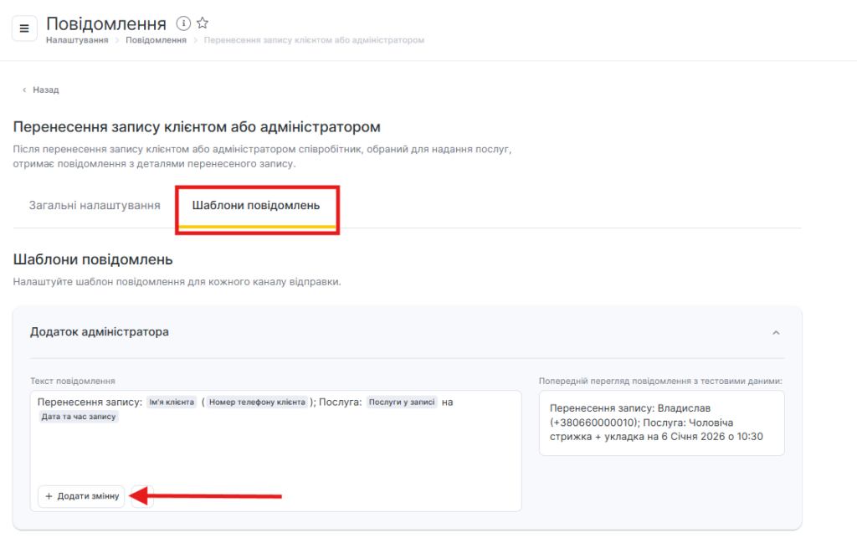Open the Налаштування breadcrumb link
Screen dimensions: 857x538
pyautogui.click(x=77, y=40)
